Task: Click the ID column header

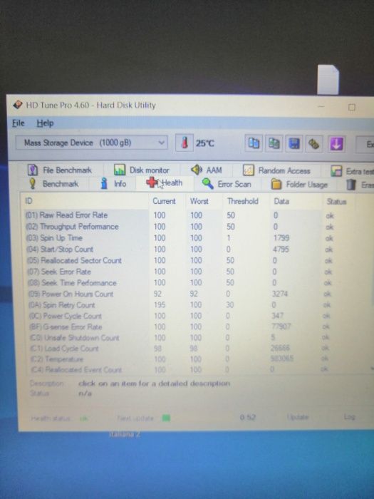Action: click(x=28, y=201)
